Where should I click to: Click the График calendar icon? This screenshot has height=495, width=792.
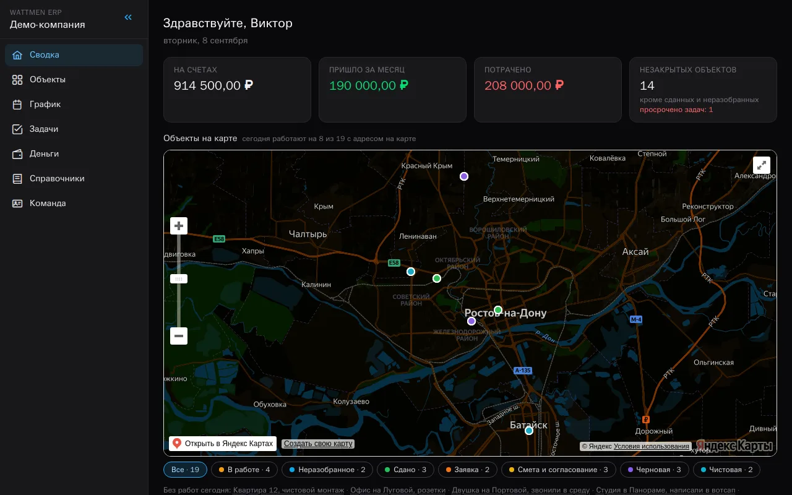pos(17,104)
